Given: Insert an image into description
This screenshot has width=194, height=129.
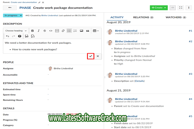Looking at the screenshot, I should 81,31.
